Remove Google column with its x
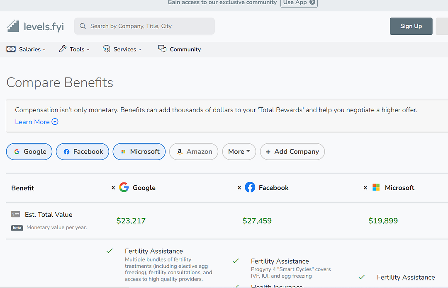 (113, 188)
